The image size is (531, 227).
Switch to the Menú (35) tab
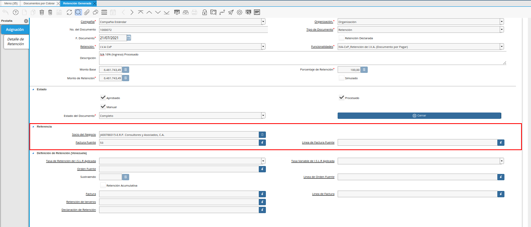click(11, 3)
